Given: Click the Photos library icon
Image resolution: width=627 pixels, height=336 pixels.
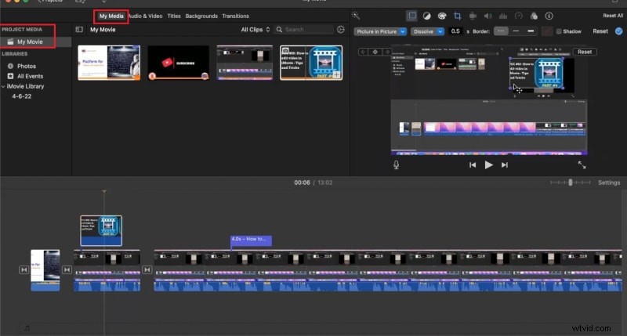Looking at the screenshot, I should pos(10,66).
